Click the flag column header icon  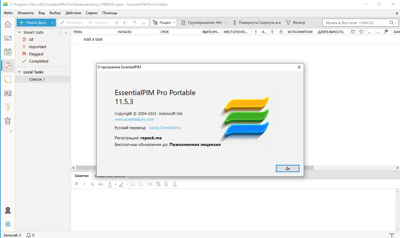point(386,32)
